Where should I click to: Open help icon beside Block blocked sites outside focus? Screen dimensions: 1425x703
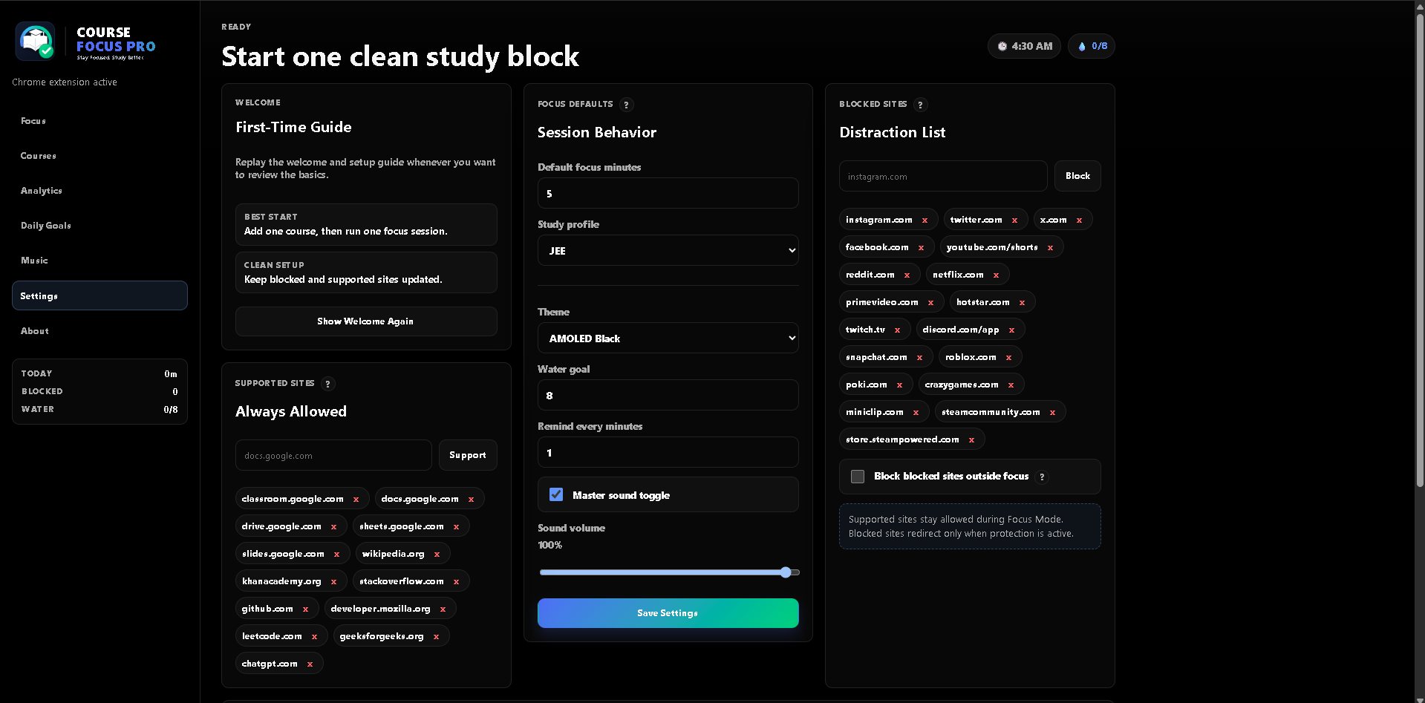(1042, 477)
